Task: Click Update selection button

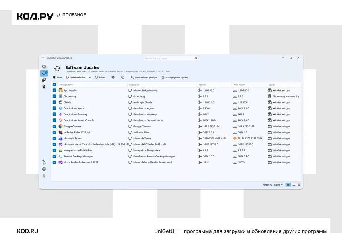Action: tap(76, 77)
